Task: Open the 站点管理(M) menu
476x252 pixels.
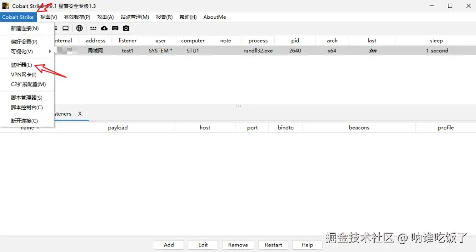Action: [x=135, y=17]
